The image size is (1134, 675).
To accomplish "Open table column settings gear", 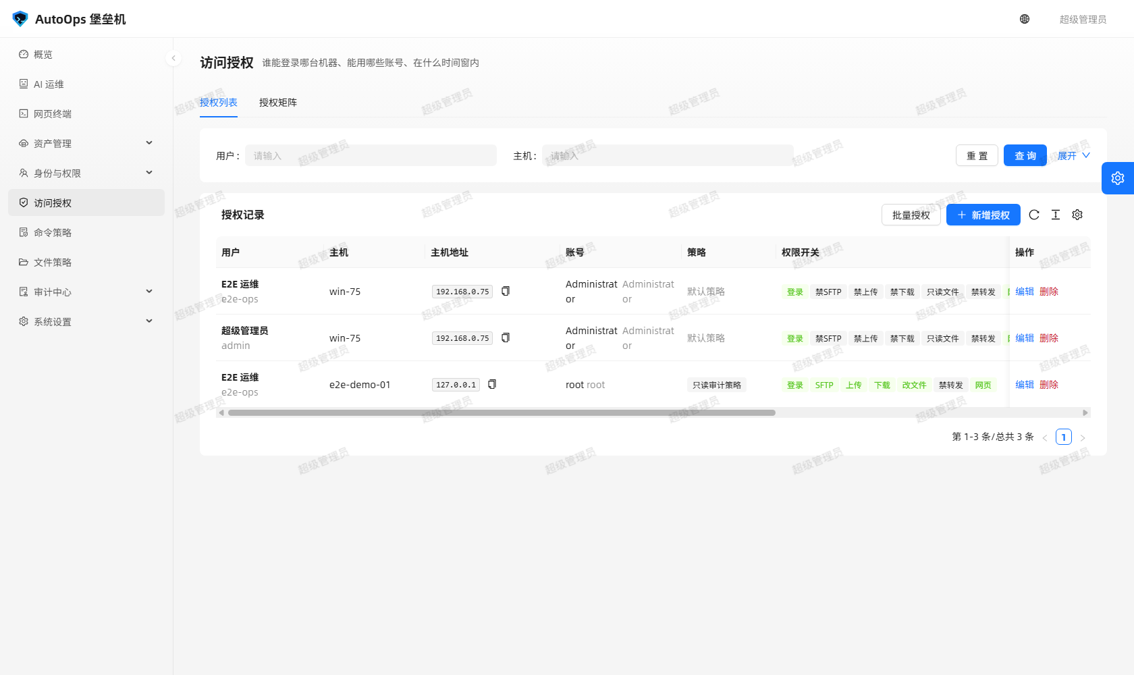I will click(1077, 215).
